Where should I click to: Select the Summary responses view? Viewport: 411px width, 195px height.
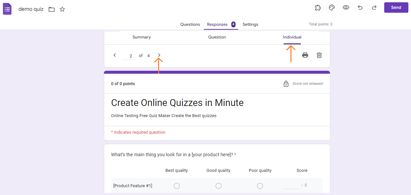[141, 37]
